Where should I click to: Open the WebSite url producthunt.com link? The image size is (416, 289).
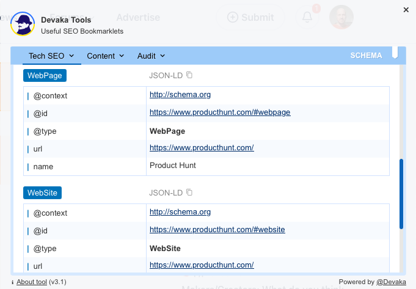click(x=202, y=265)
